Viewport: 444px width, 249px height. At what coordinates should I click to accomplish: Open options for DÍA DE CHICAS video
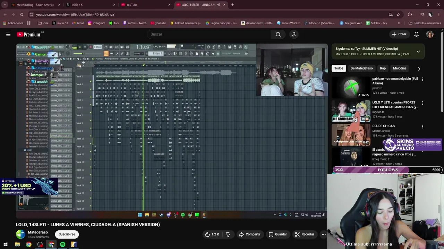point(422,127)
